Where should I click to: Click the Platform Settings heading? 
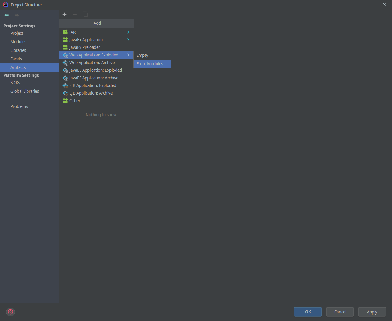(x=21, y=75)
